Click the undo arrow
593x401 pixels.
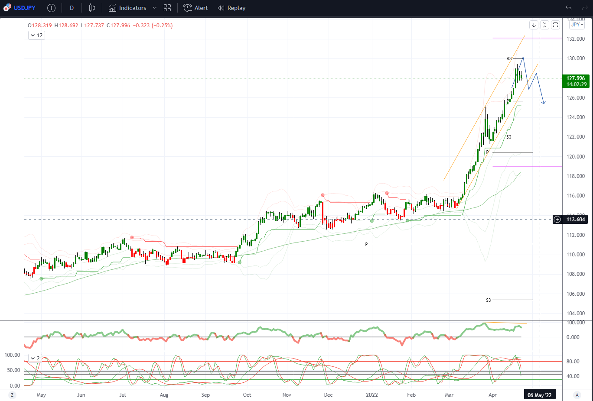click(568, 8)
